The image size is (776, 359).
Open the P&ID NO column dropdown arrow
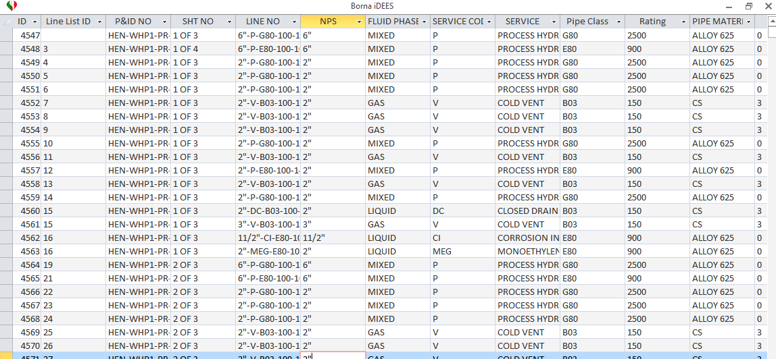click(x=164, y=22)
